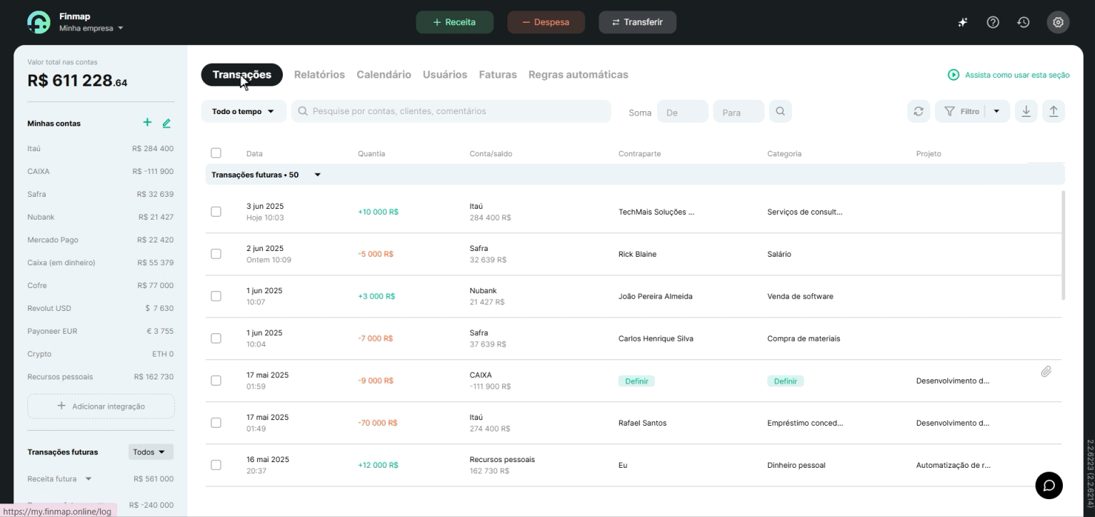
Task: Click the Finmap logo icon
Action: 39,22
